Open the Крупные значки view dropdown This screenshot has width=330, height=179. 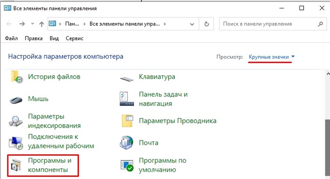272,57
